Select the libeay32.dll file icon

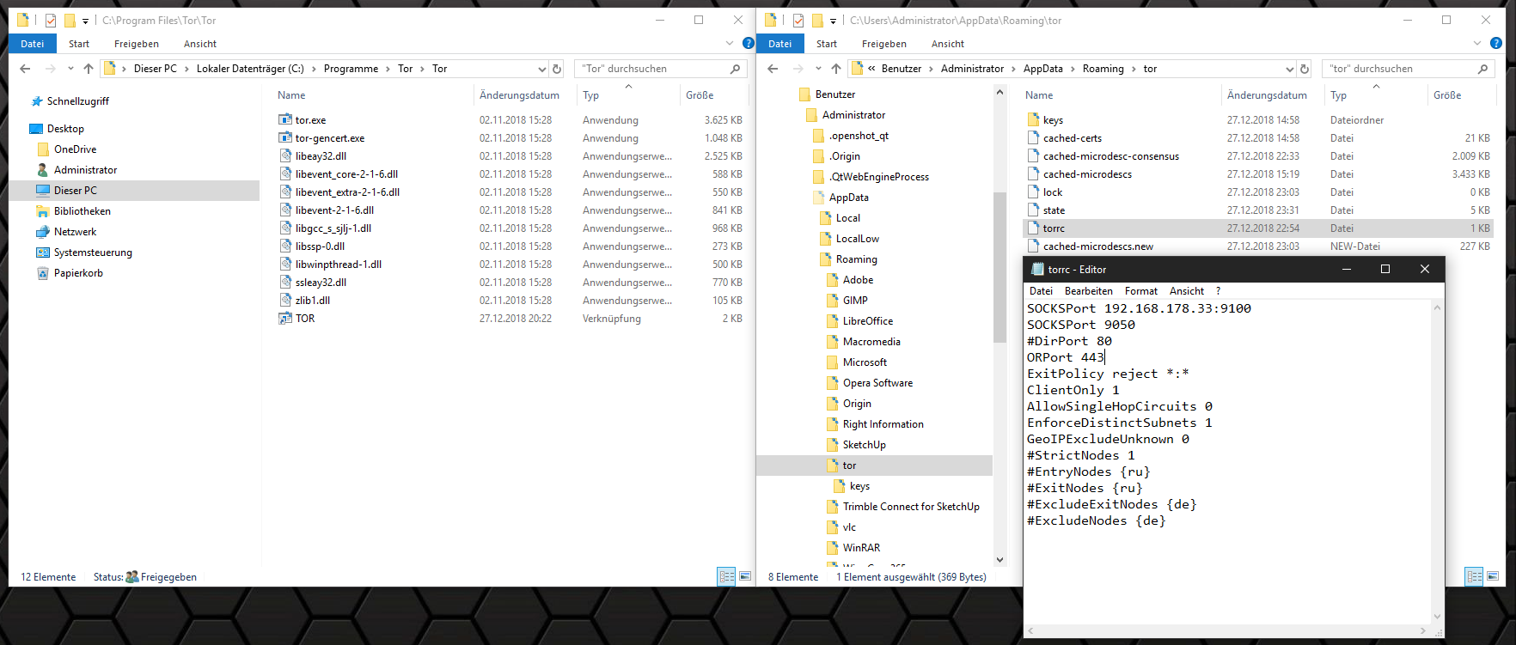(285, 156)
